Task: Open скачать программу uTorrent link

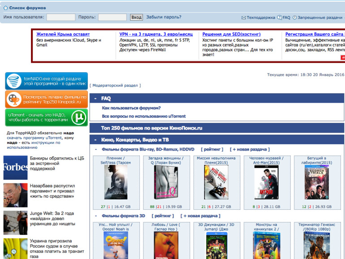Action: (34, 138)
